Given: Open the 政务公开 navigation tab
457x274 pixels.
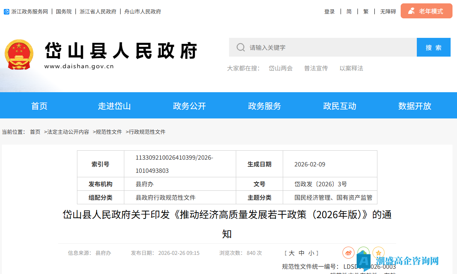Looking at the screenshot, I should [189, 106].
